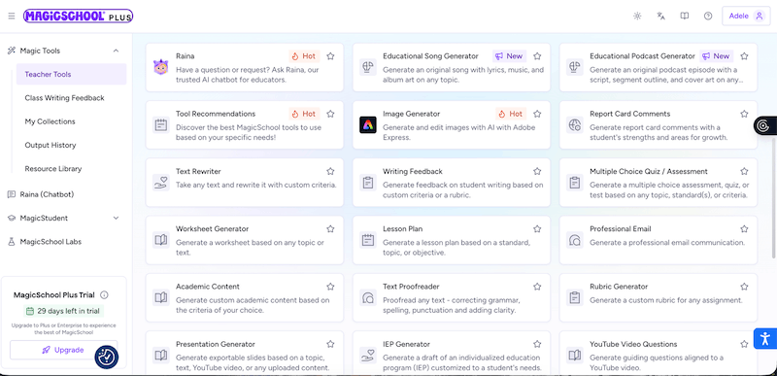Star the Tool Recommendations card
Viewport: 777px width, 376px height.
[330, 114]
